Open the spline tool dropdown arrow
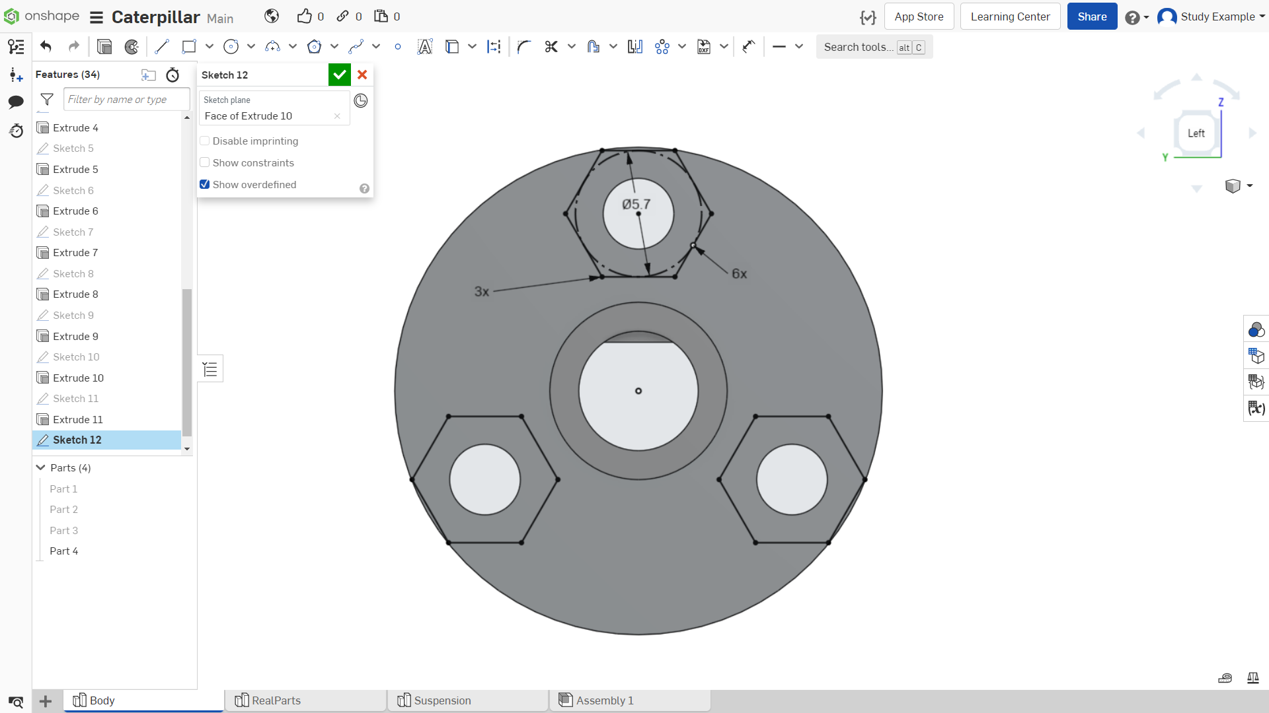Image resolution: width=1269 pixels, height=713 pixels. 376,46
